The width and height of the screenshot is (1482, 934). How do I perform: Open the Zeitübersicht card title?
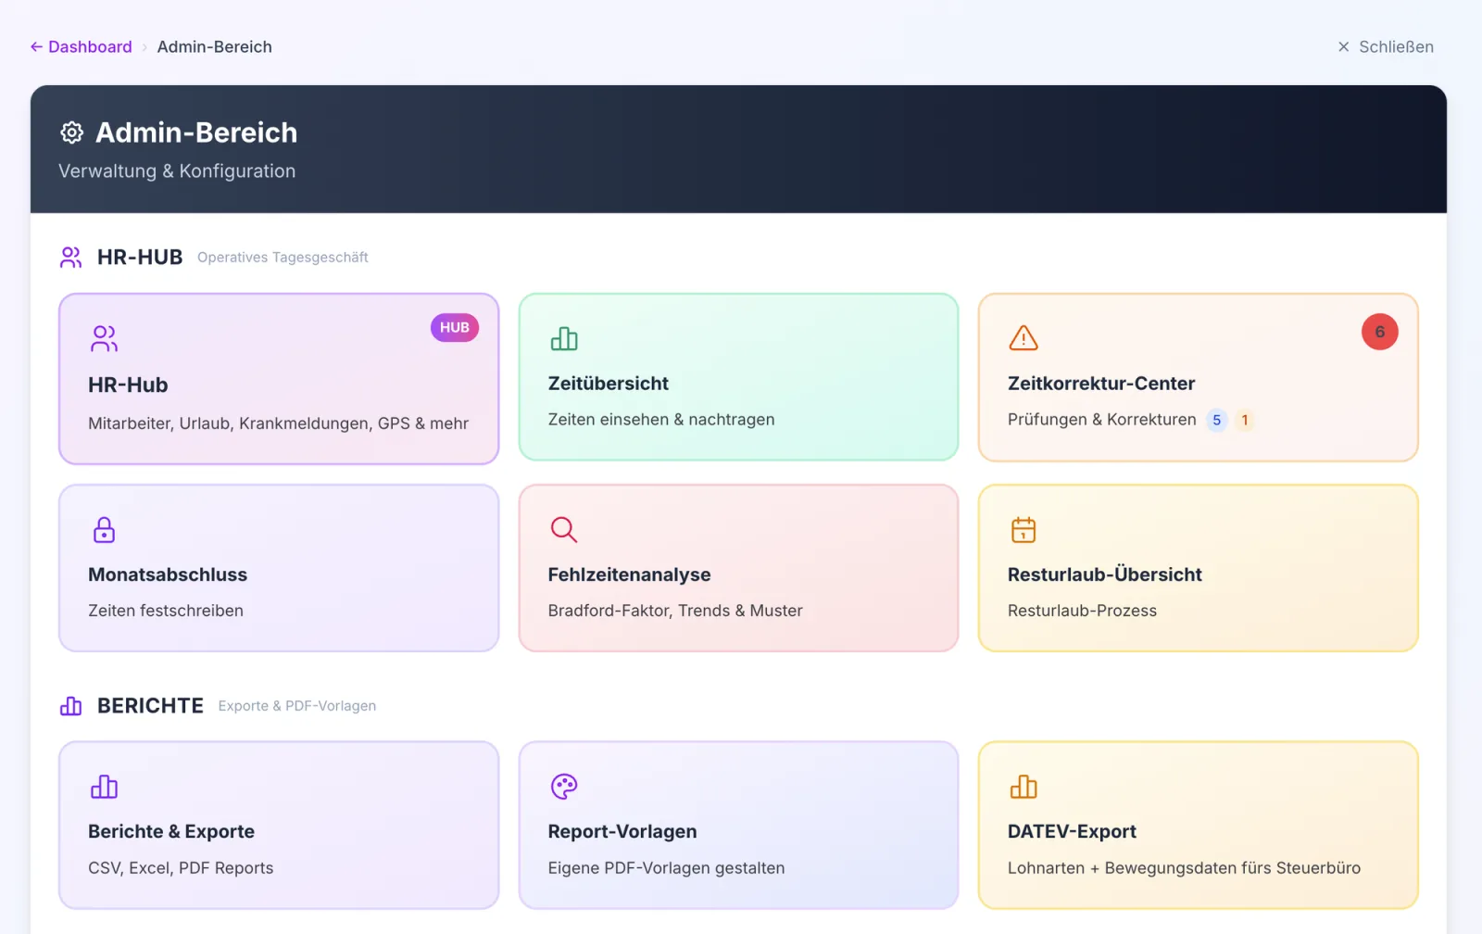tap(608, 384)
